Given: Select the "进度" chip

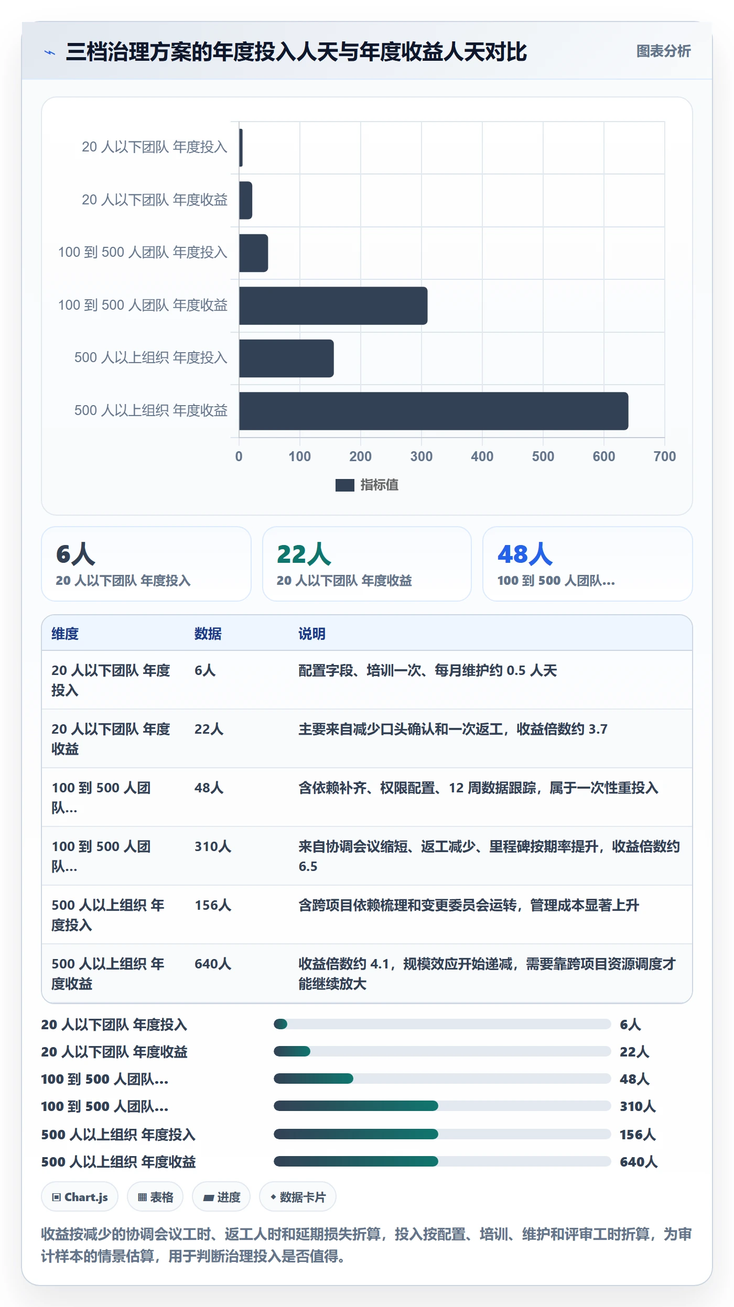Looking at the screenshot, I should coord(221,1197).
